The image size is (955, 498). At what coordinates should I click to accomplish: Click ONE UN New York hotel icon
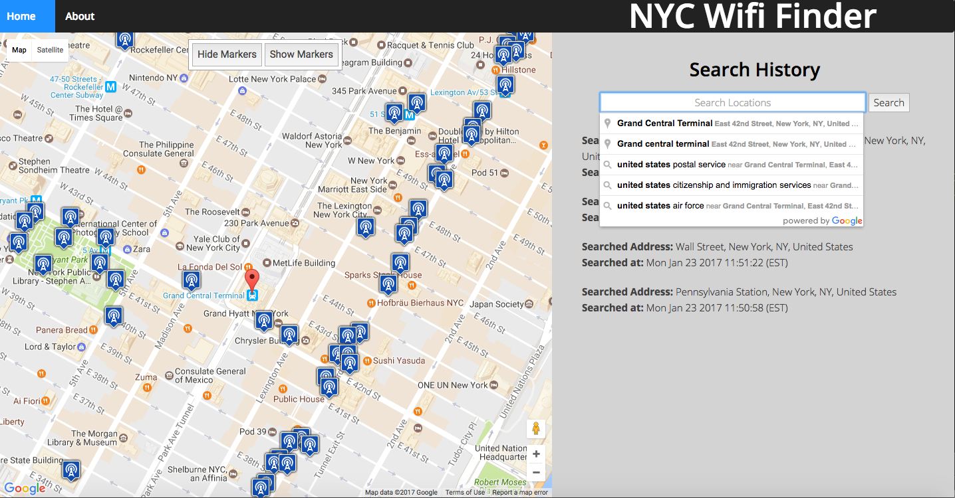click(493, 385)
